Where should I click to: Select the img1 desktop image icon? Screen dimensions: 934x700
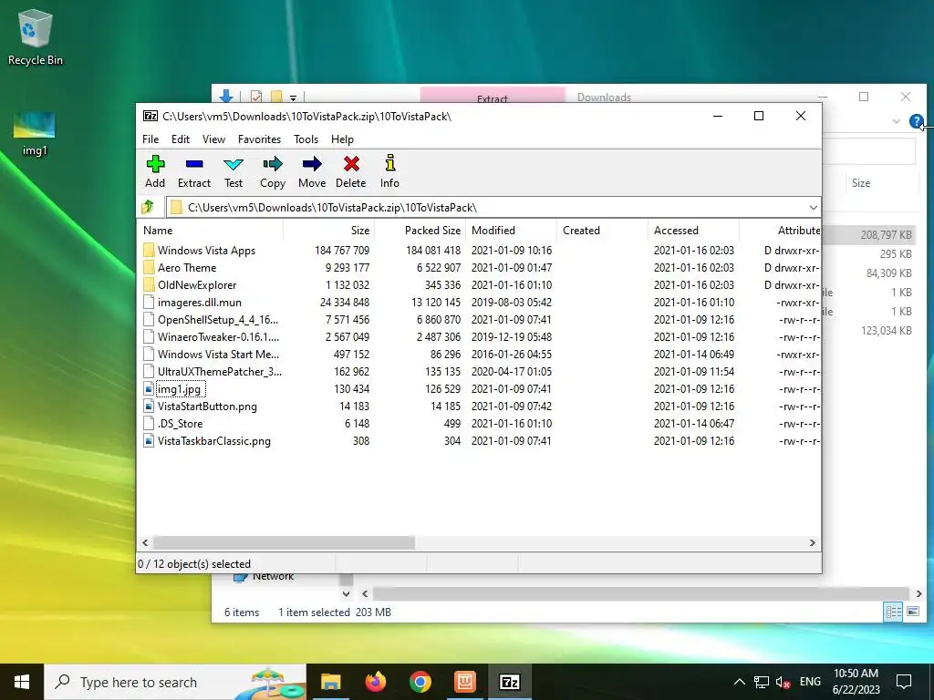(x=34, y=134)
